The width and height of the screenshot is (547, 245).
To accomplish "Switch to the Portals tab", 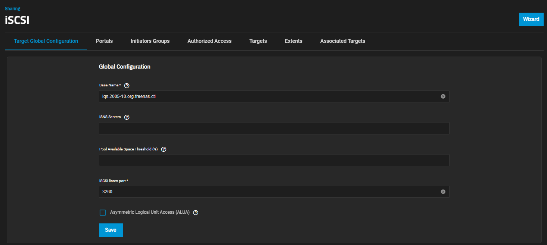I will click(104, 41).
